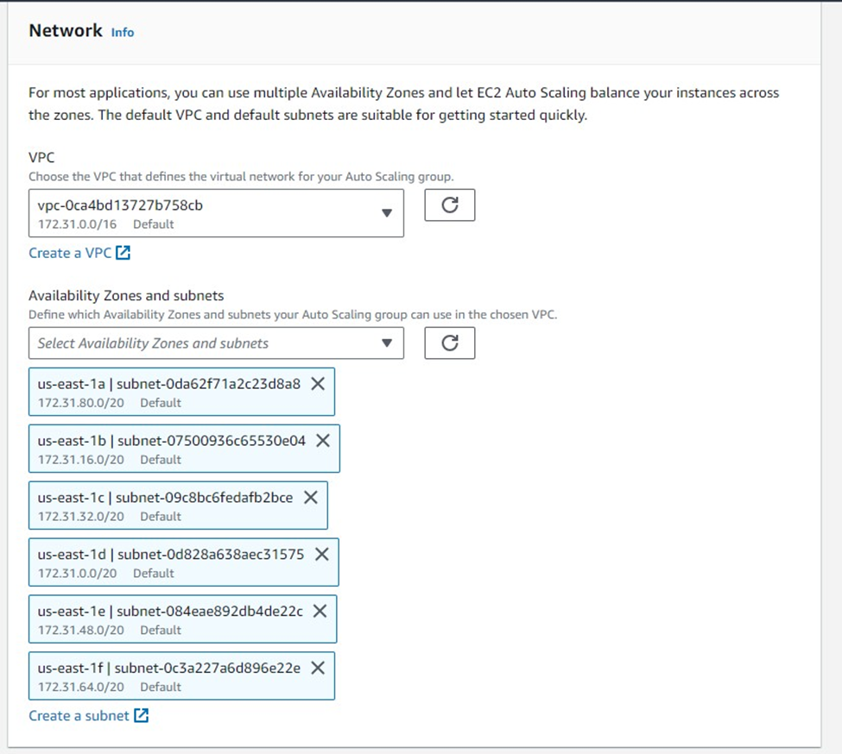Select the us-east-1d subnet tag label
The image size is (842, 754).
(x=171, y=555)
